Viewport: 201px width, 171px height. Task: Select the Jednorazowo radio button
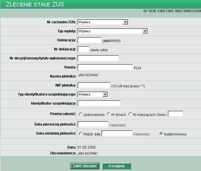click(x=80, y=114)
